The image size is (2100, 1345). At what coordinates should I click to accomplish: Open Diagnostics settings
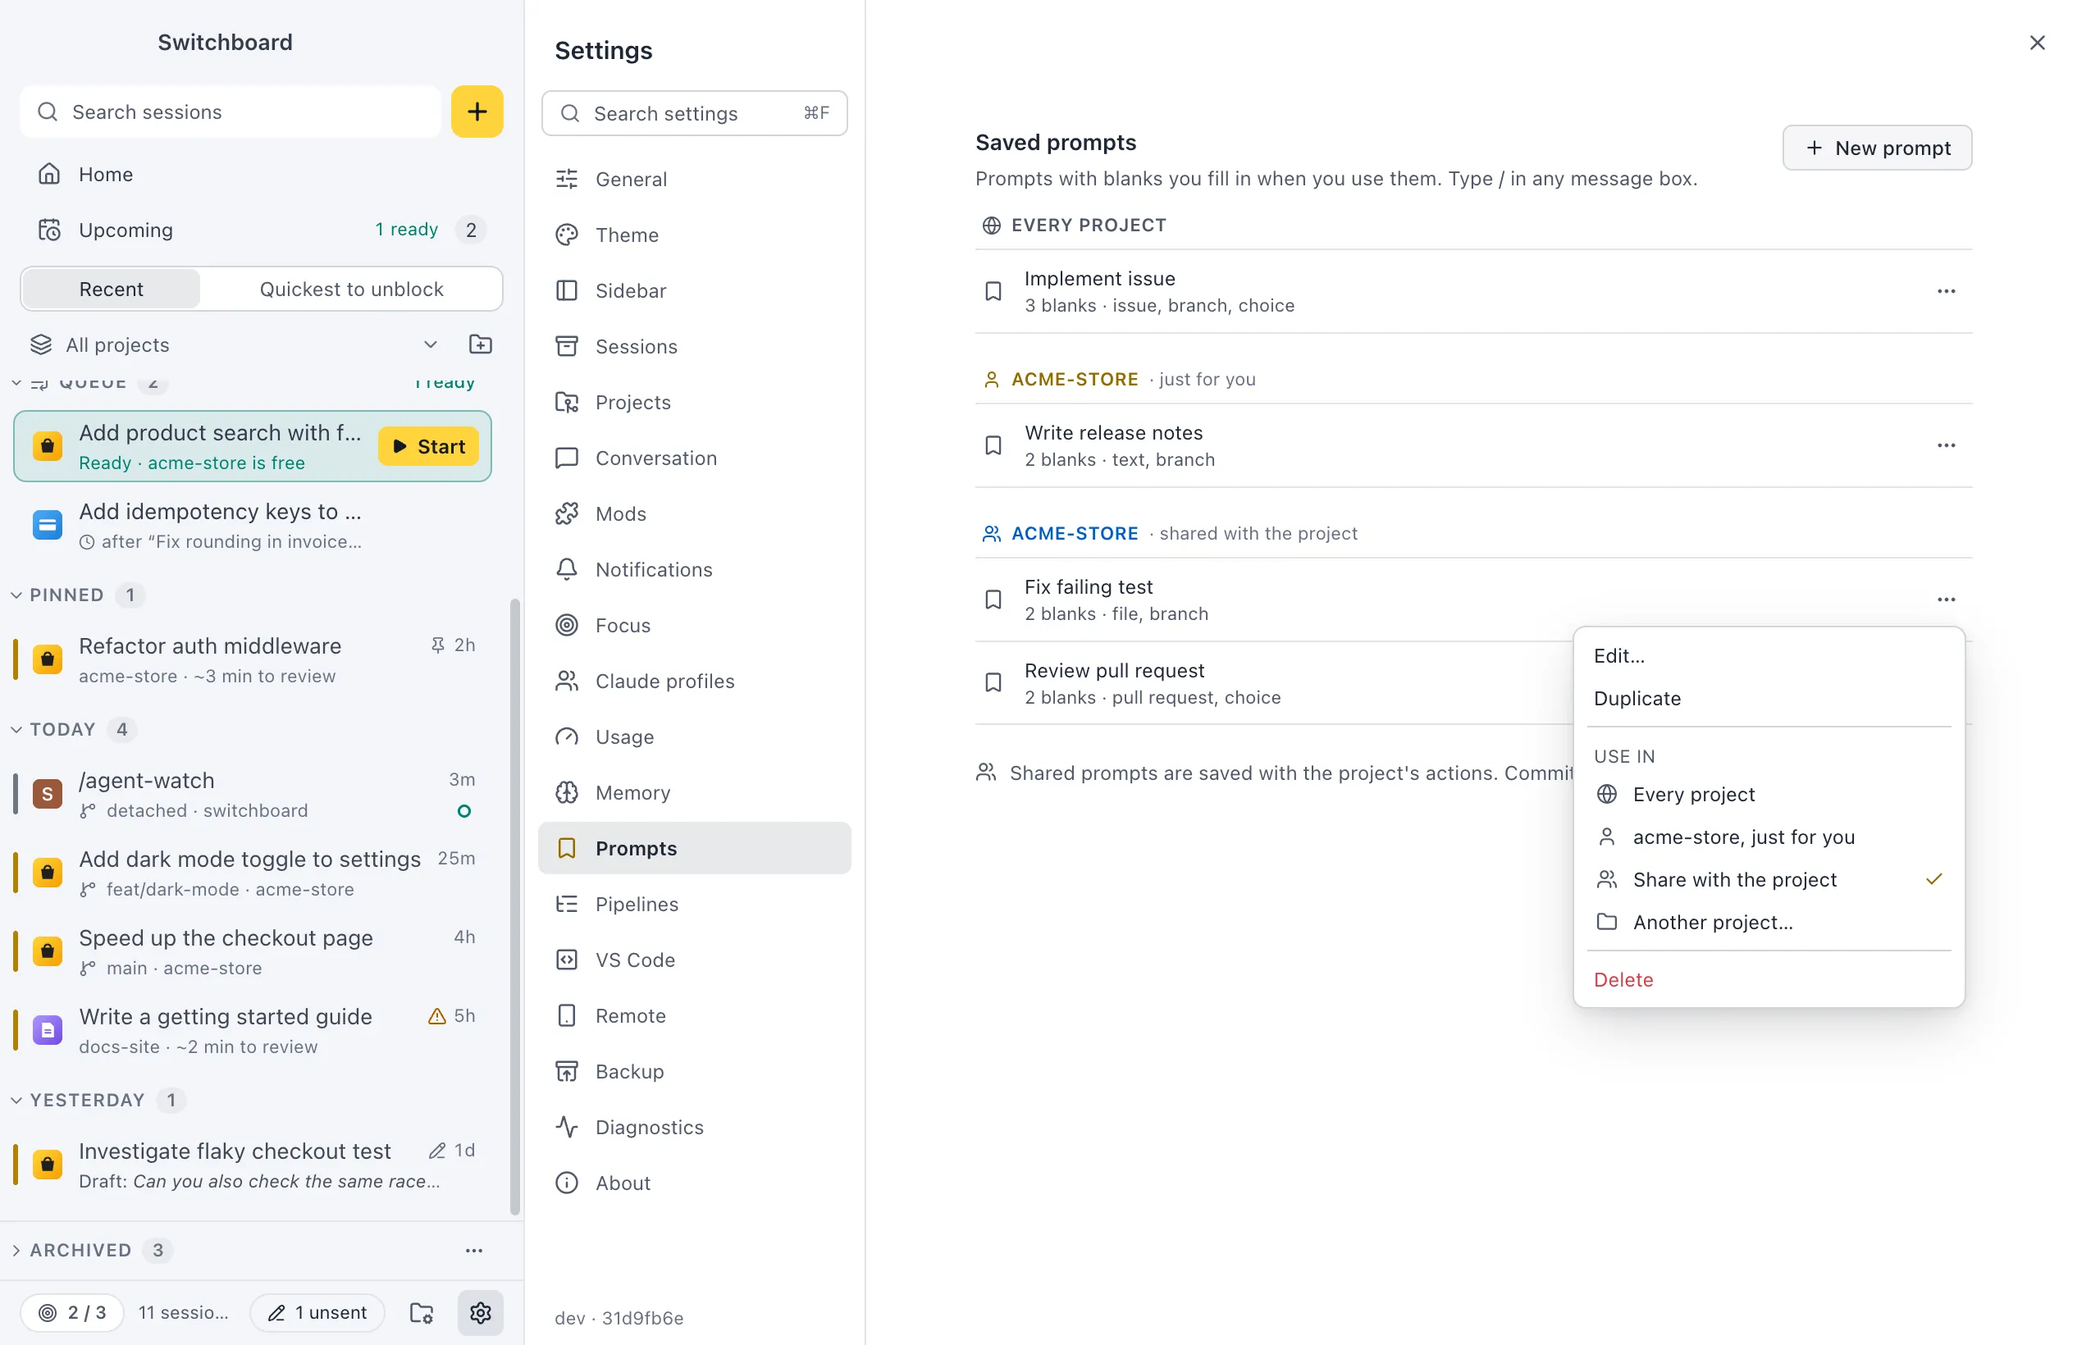(695, 1127)
